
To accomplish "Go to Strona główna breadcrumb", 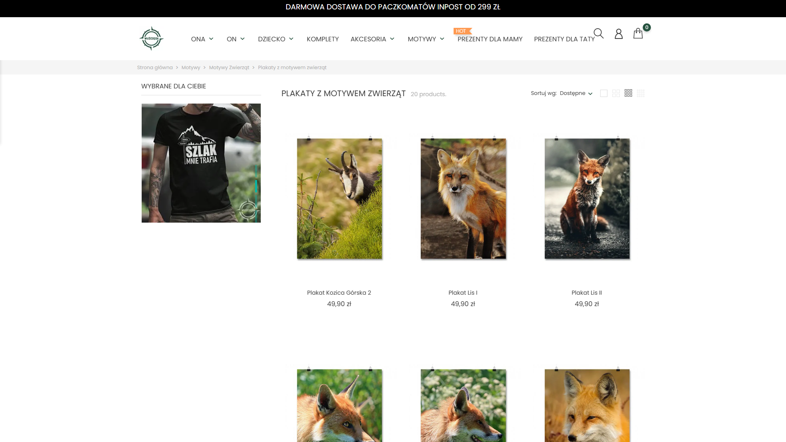I will (x=155, y=68).
